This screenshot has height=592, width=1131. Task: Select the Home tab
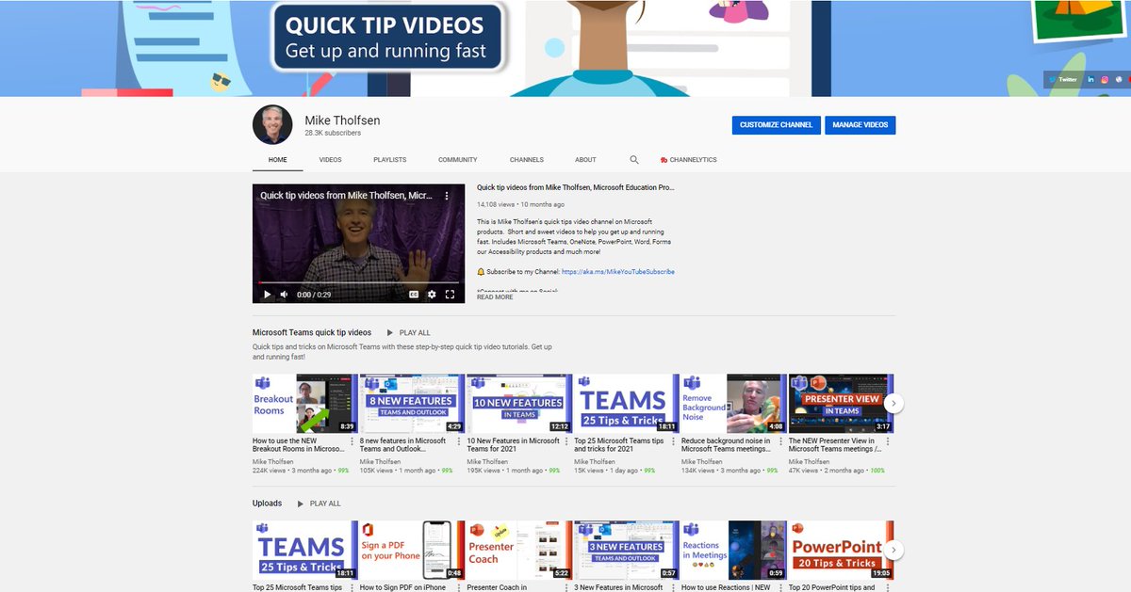(x=278, y=160)
